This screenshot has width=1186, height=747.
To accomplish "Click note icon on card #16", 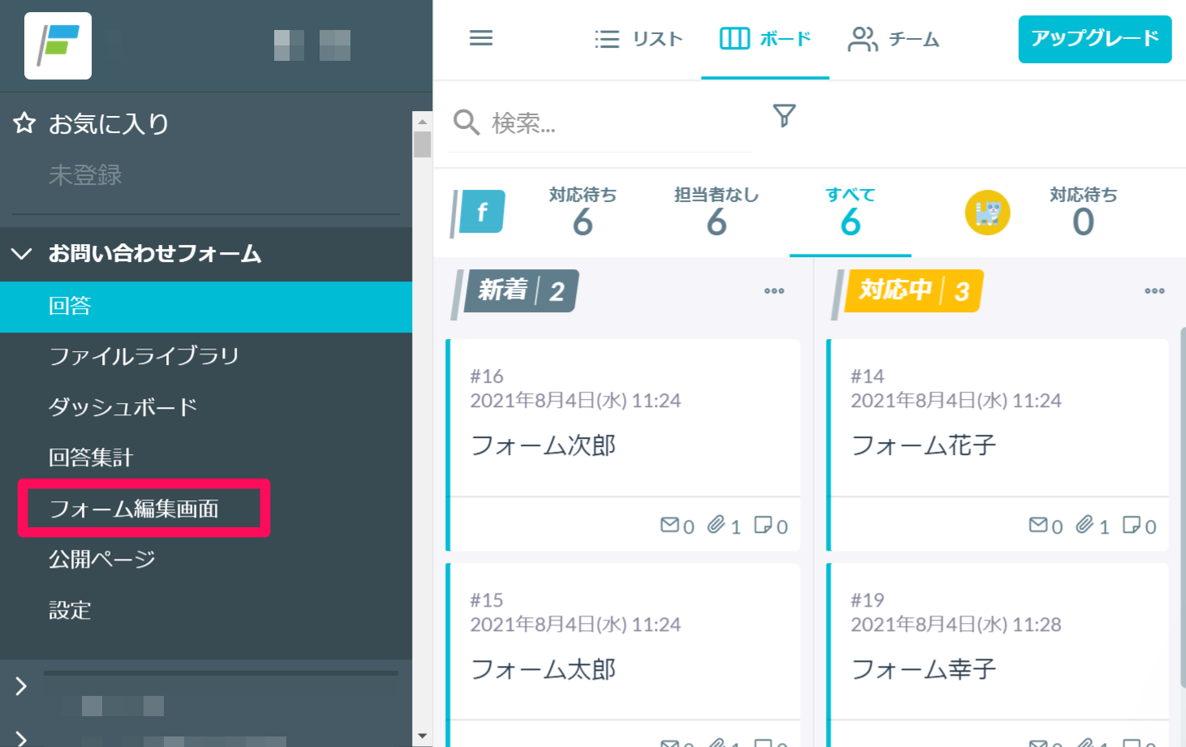I will [x=763, y=525].
